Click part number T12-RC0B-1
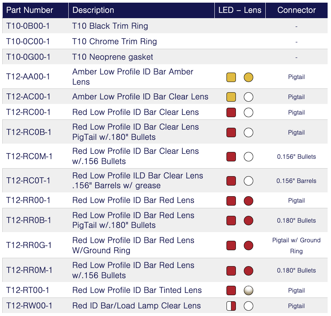 click(29, 132)
